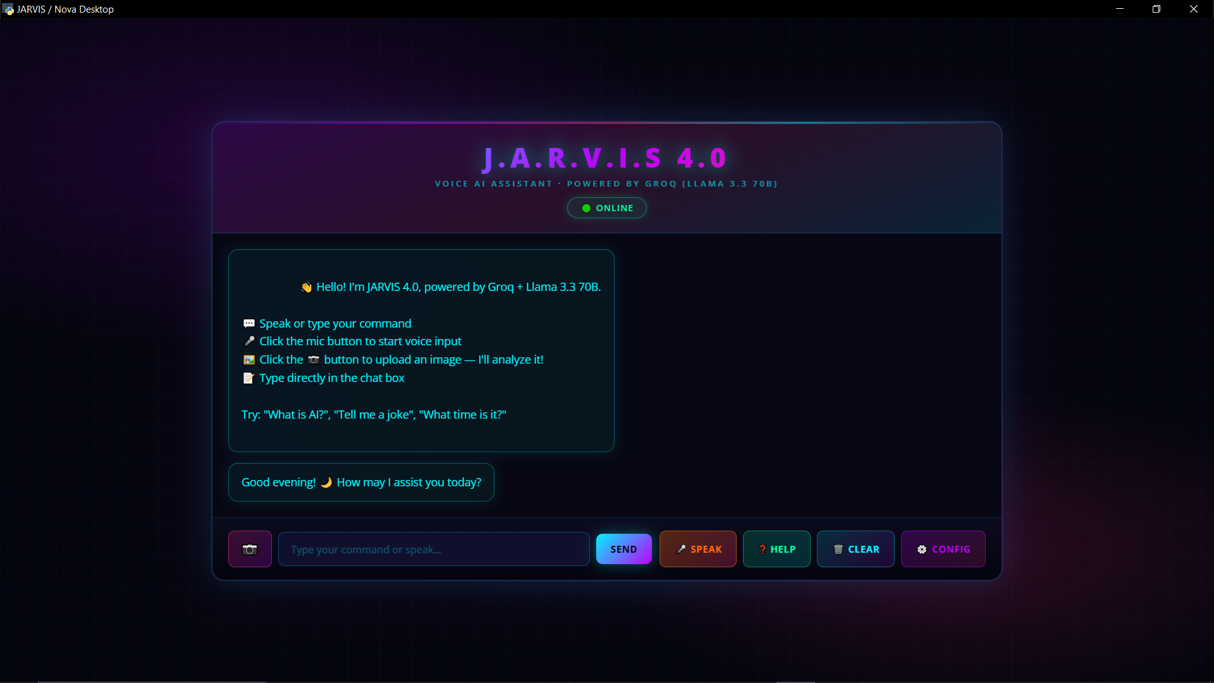
Task: Click the mic button instruction line
Action: click(360, 341)
